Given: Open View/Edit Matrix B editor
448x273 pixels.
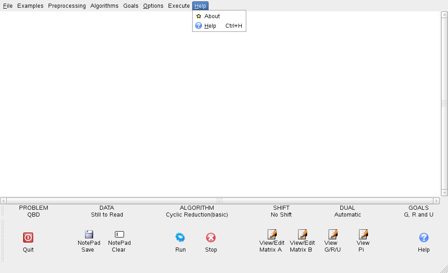Looking at the screenshot, I should 302,234.
